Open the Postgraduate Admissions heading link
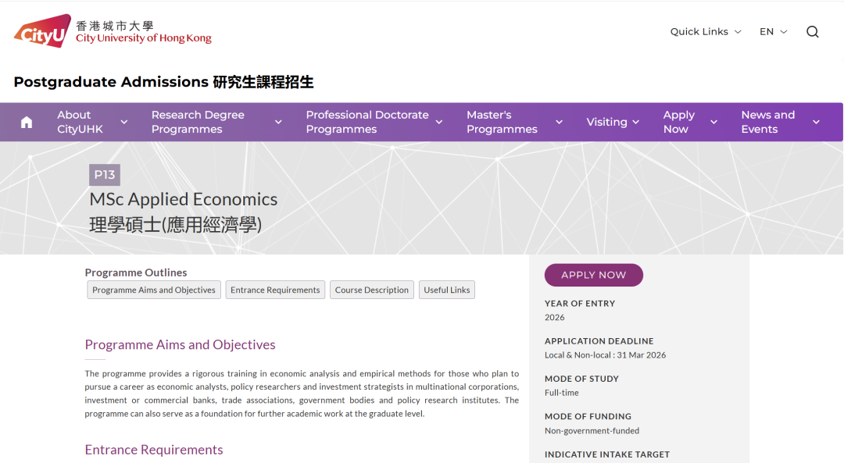Image resolution: width=844 pixels, height=463 pixels. 163,81
